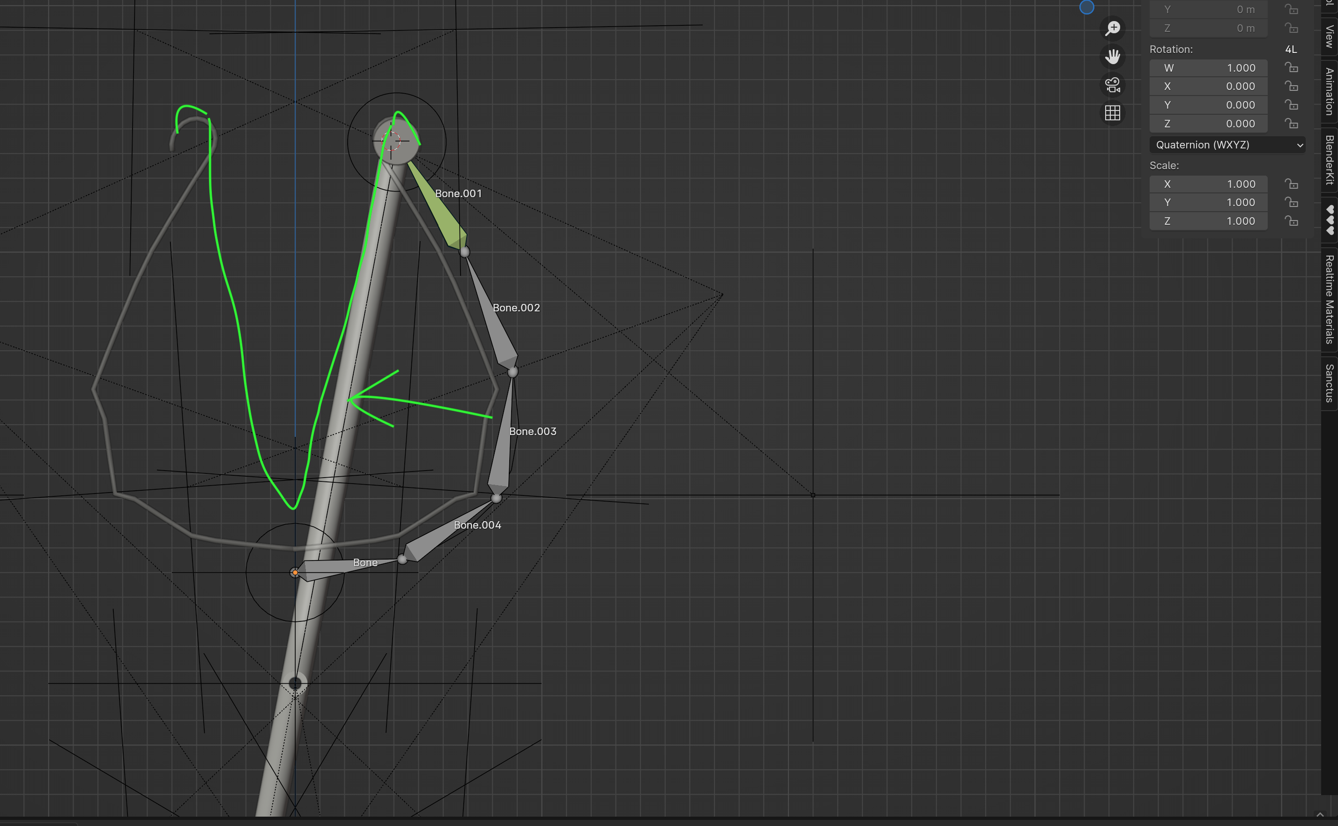Click the blue axis gizmo dot
Viewport: 1338px width, 826px height.
[x=1086, y=7]
